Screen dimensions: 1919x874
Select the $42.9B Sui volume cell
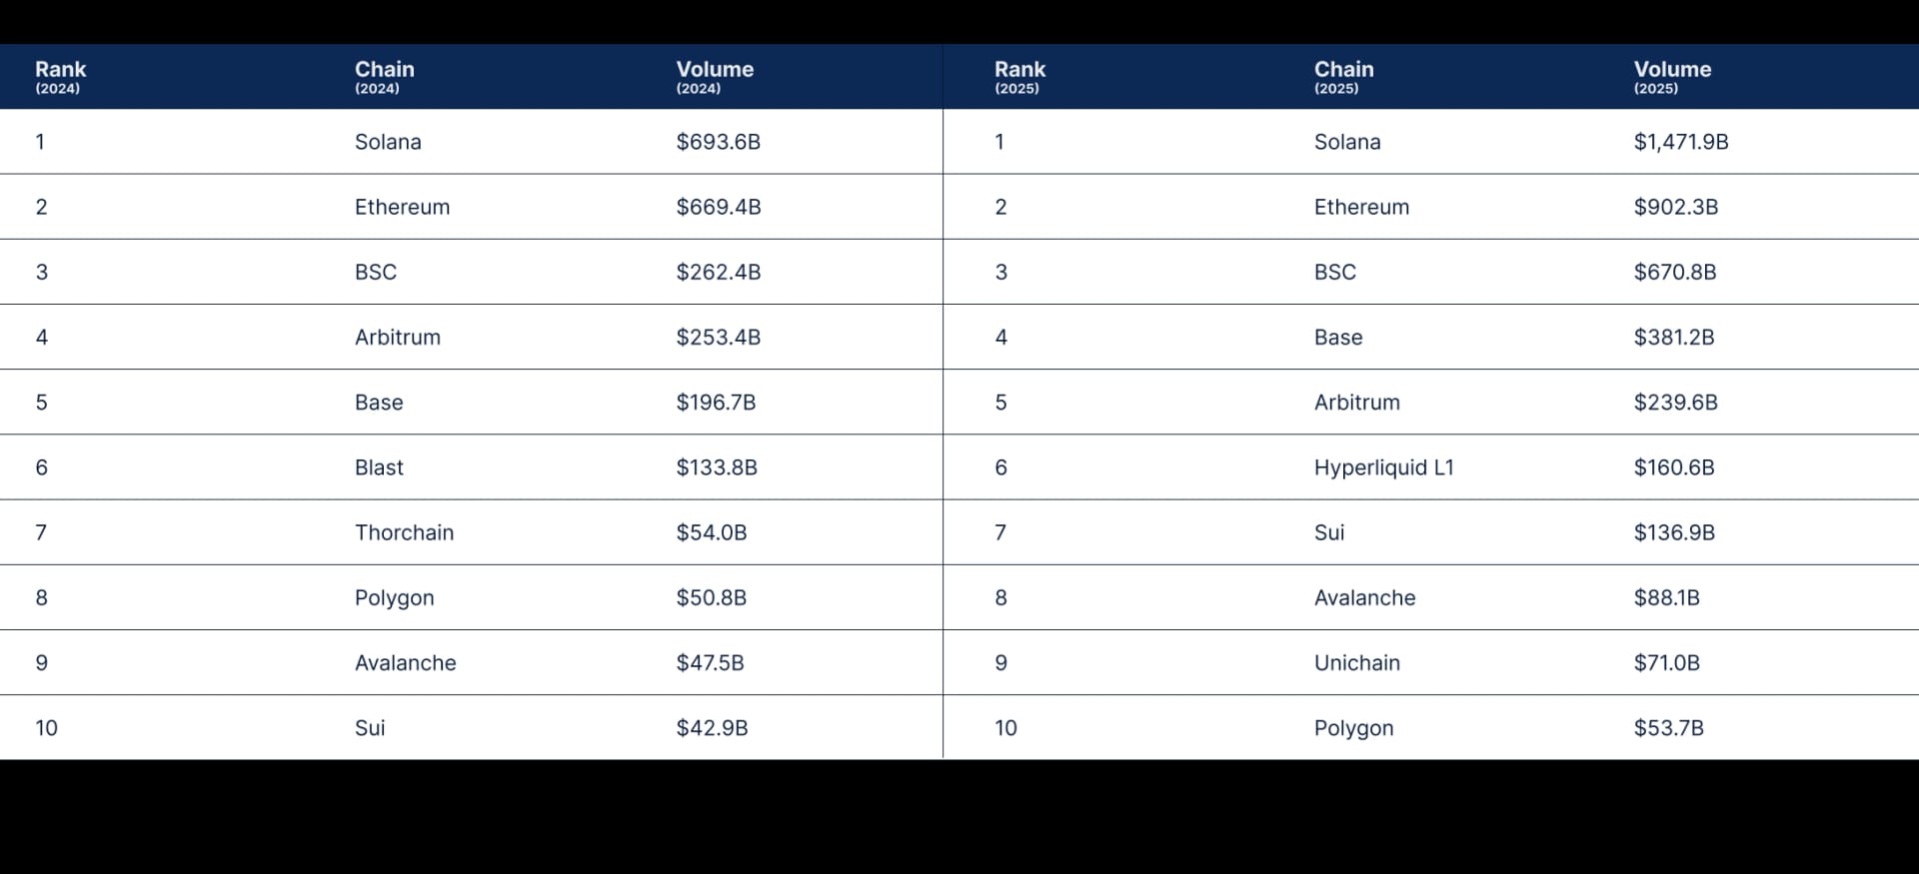[712, 728]
